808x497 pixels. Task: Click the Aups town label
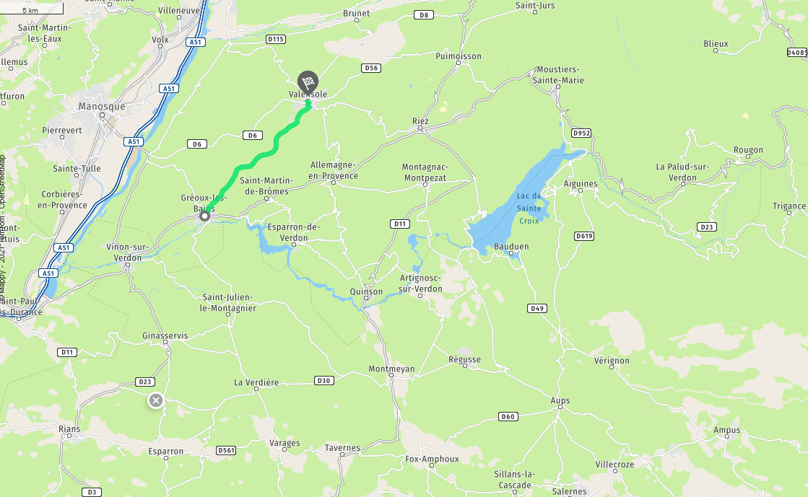[560, 400]
